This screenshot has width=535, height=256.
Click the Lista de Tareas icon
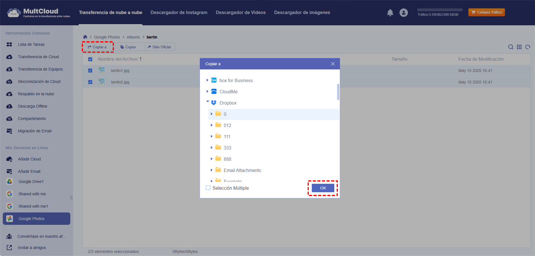[x=10, y=45]
